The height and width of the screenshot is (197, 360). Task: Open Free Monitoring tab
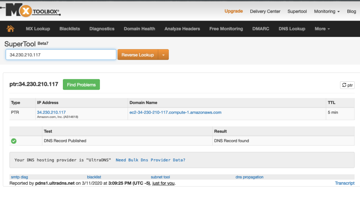coord(226,29)
